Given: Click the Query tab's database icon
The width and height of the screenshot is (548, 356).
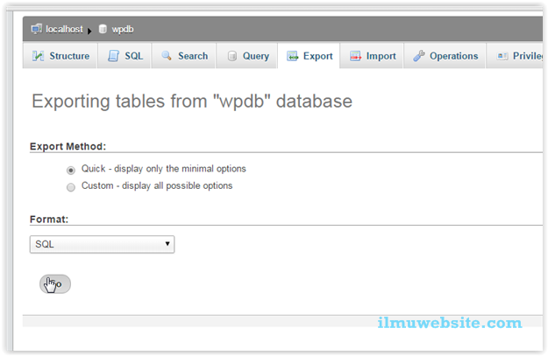Looking at the screenshot, I should [x=232, y=56].
